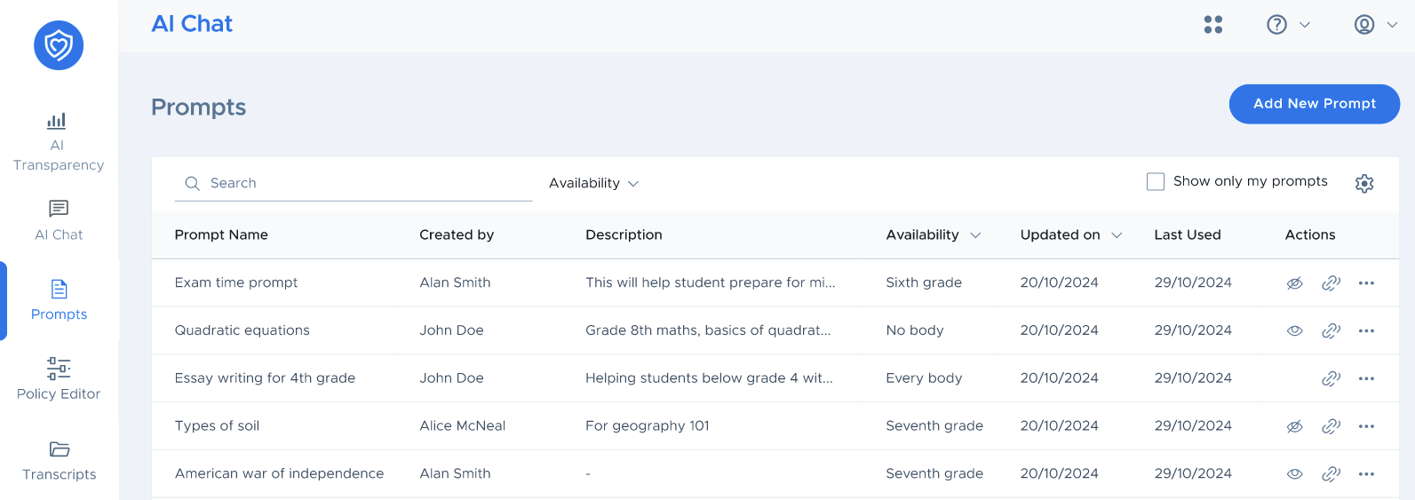This screenshot has width=1415, height=500.
Task: Check Show only my prompts box
Action: (1156, 182)
